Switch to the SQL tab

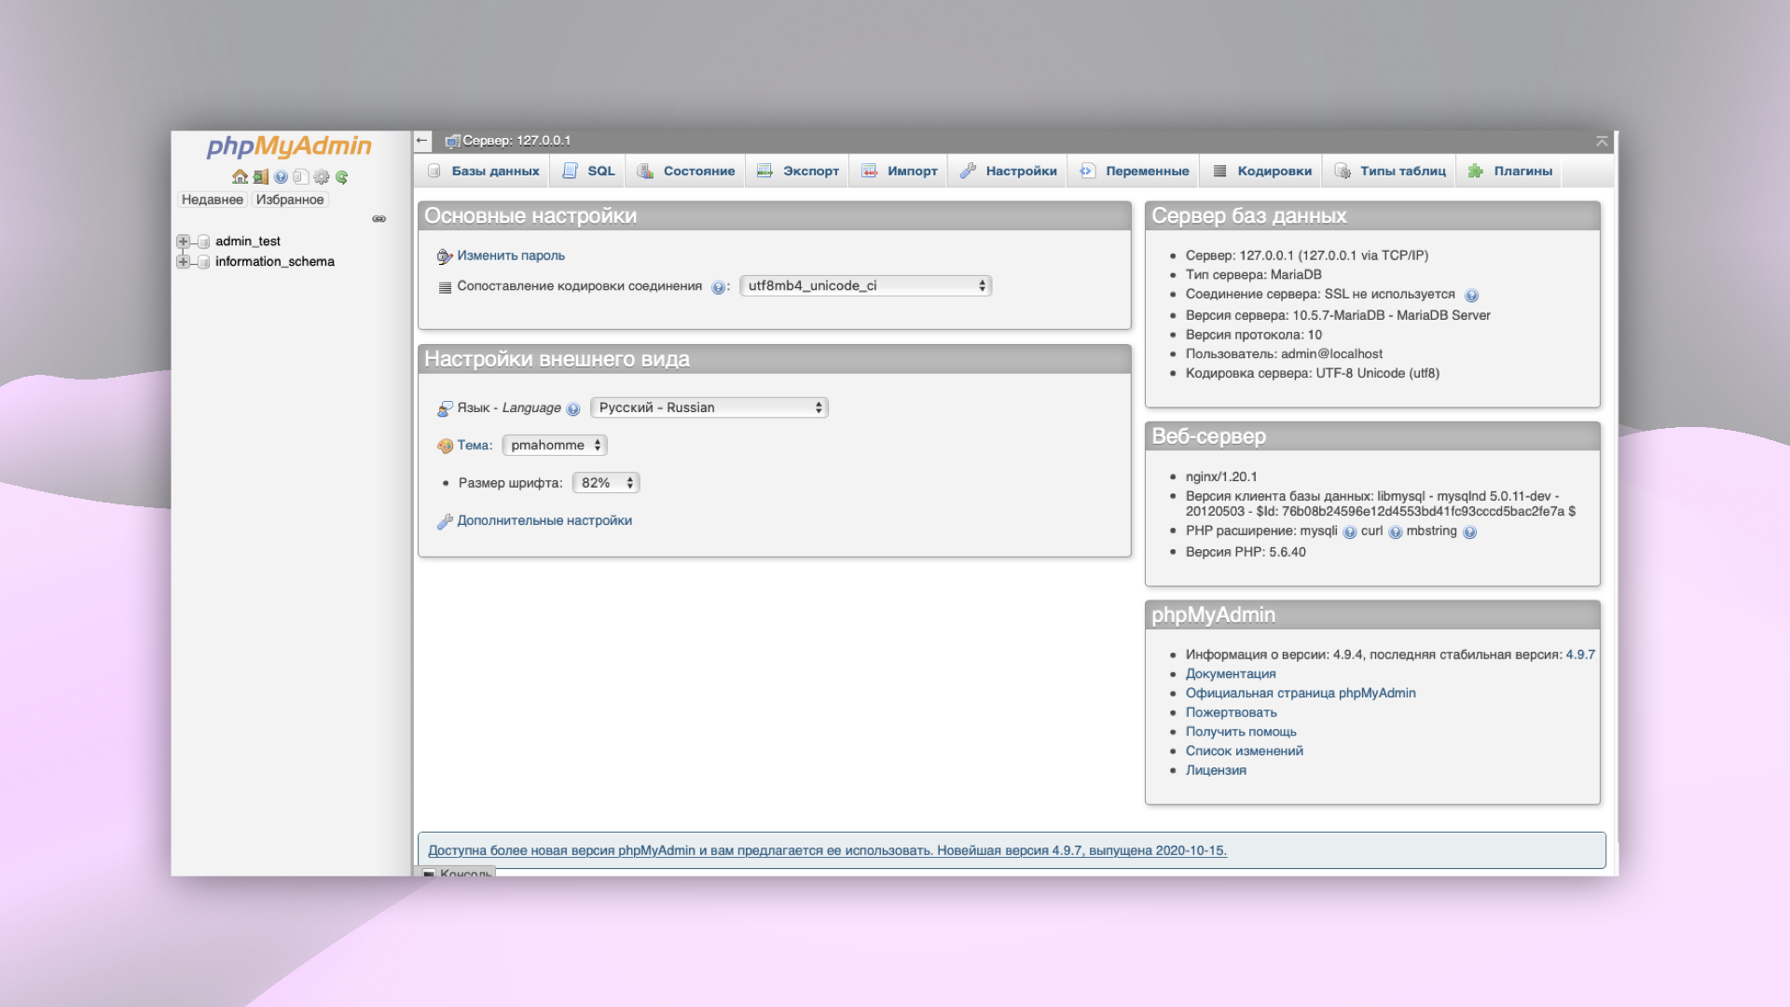(587, 171)
